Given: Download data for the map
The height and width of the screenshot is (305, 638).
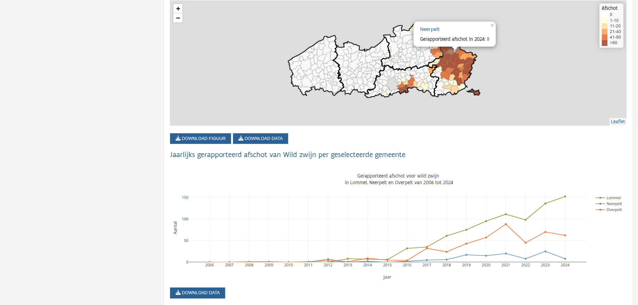Looking at the screenshot, I should [x=260, y=139].
